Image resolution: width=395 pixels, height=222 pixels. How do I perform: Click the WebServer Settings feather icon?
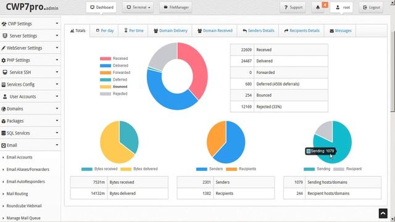point(3,48)
